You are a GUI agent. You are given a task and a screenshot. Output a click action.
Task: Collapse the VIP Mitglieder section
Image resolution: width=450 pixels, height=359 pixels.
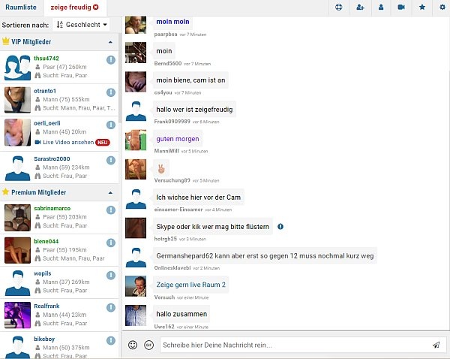(x=111, y=42)
